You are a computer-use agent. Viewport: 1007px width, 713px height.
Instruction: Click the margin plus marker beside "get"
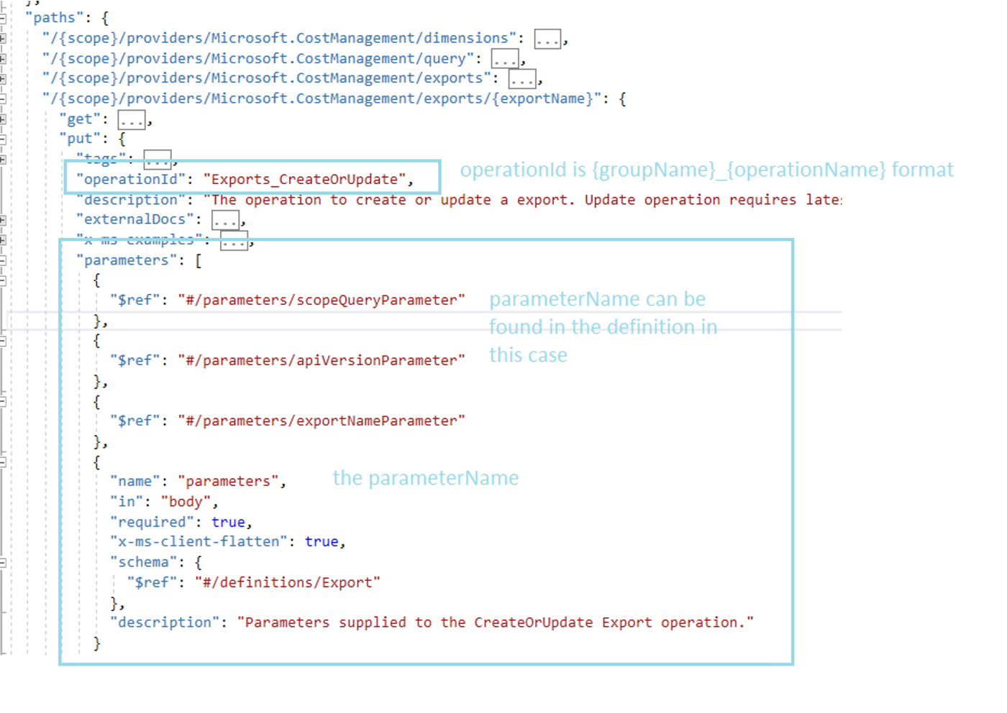click(x=3, y=119)
